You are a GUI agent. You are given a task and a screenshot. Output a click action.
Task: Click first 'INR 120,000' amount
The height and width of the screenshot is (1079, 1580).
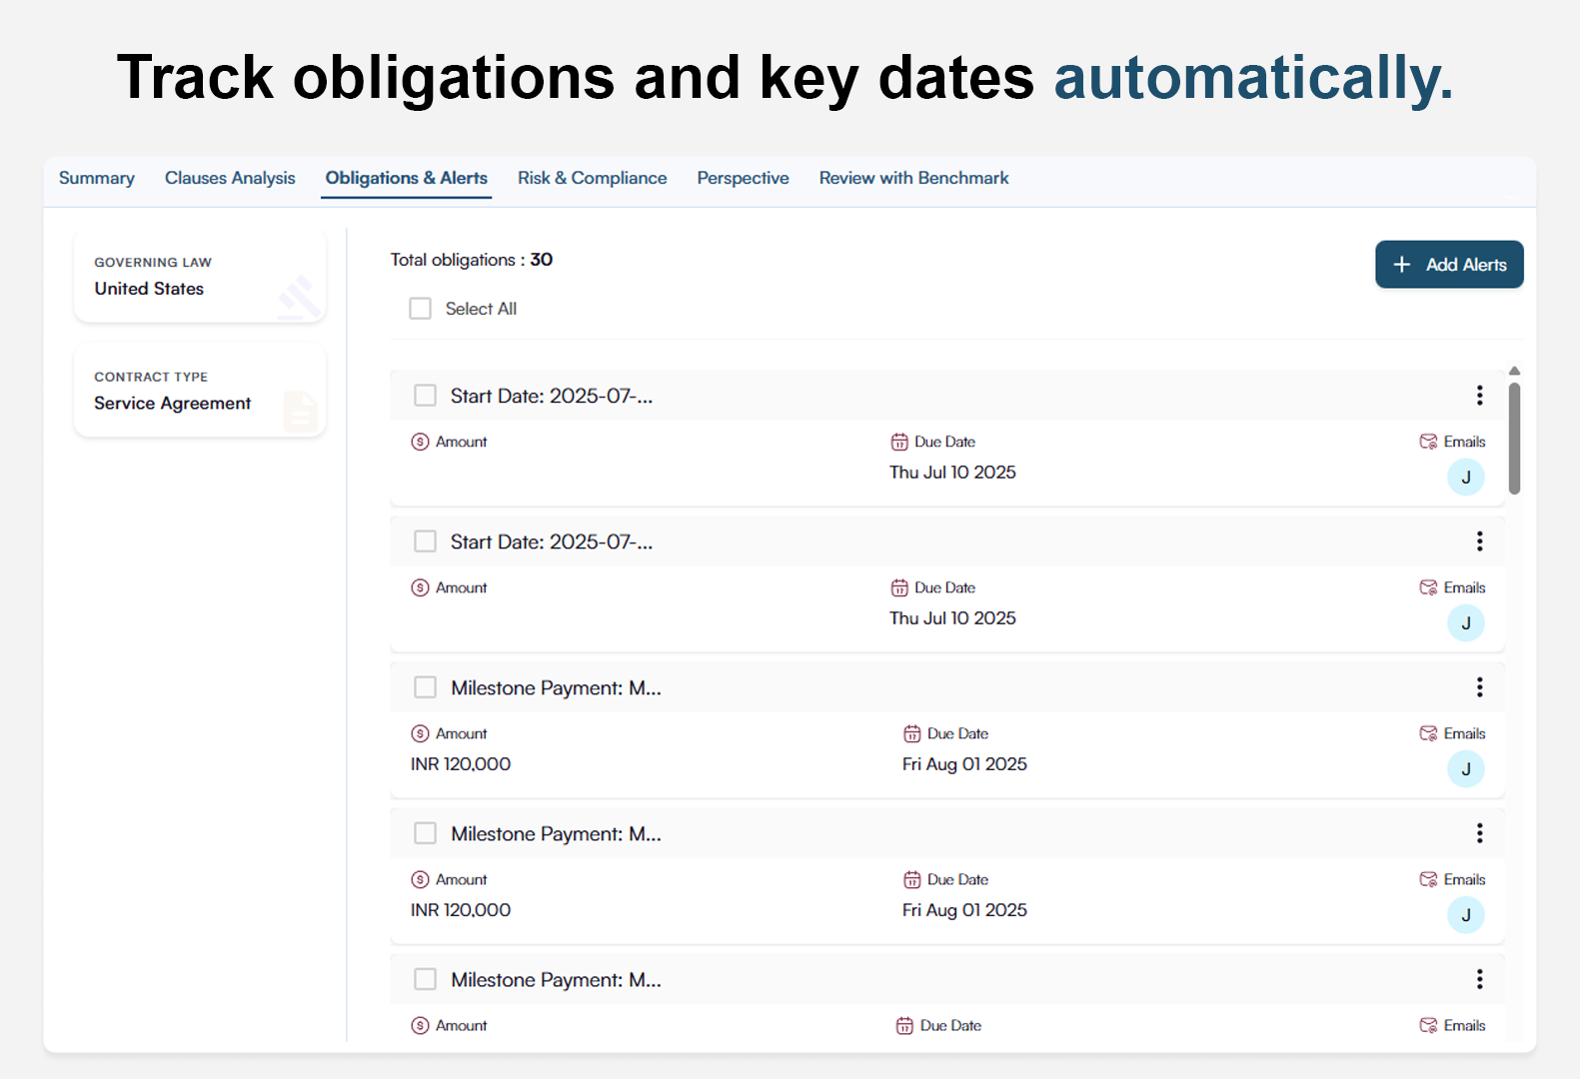click(x=461, y=764)
